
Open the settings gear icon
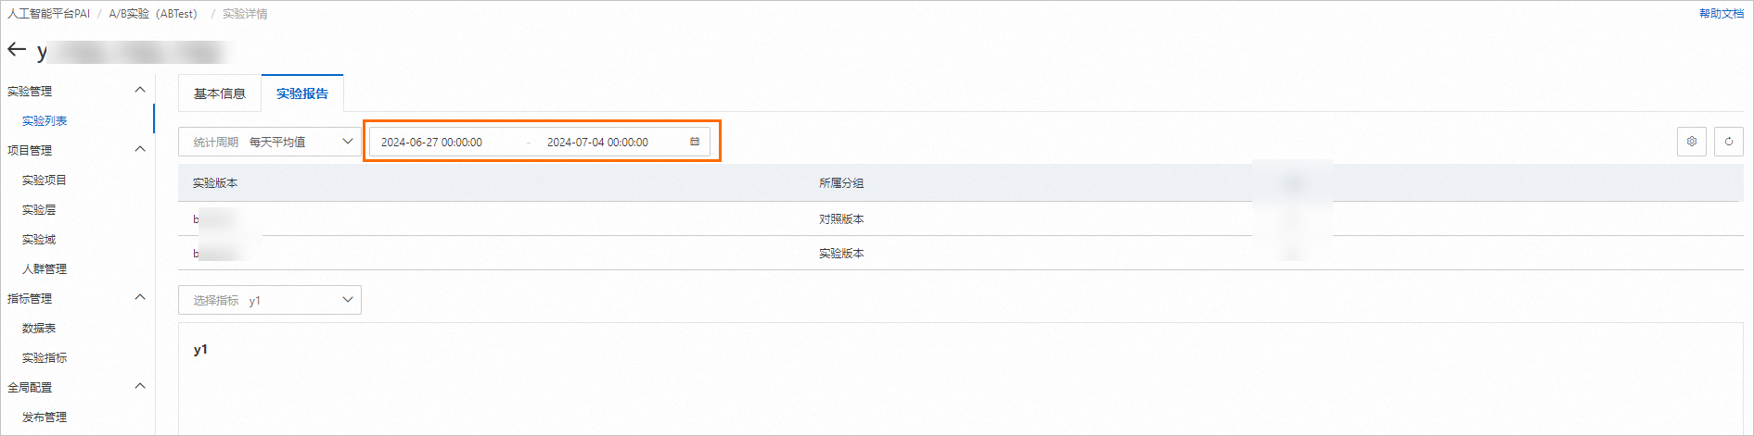[x=1691, y=142]
